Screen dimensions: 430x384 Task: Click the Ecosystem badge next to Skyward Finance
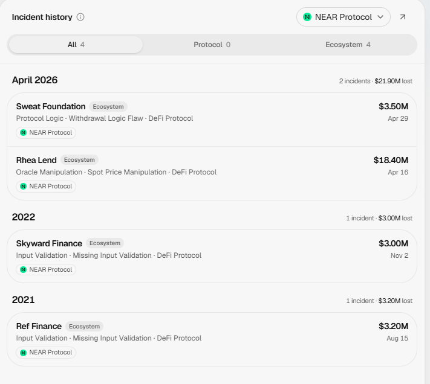point(105,243)
